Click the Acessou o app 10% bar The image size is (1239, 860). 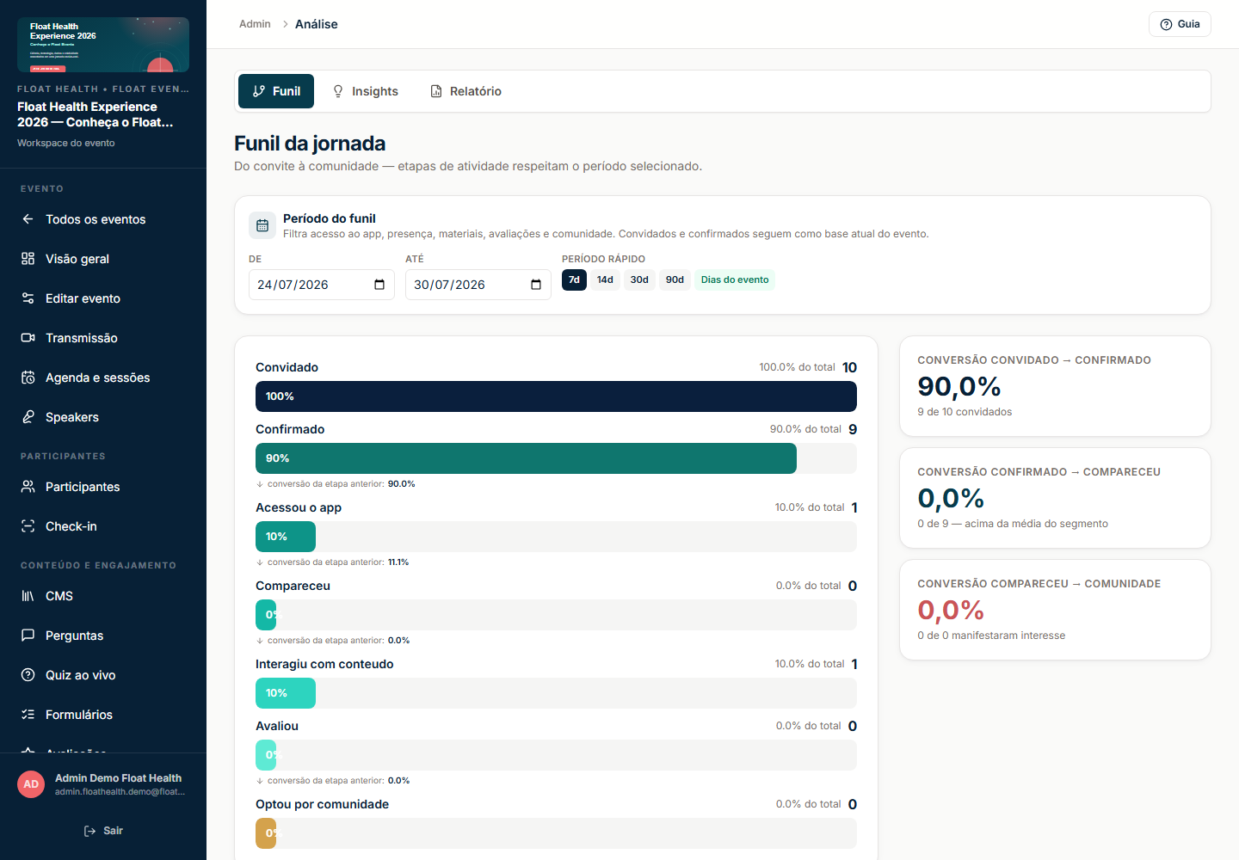click(x=286, y=537)
